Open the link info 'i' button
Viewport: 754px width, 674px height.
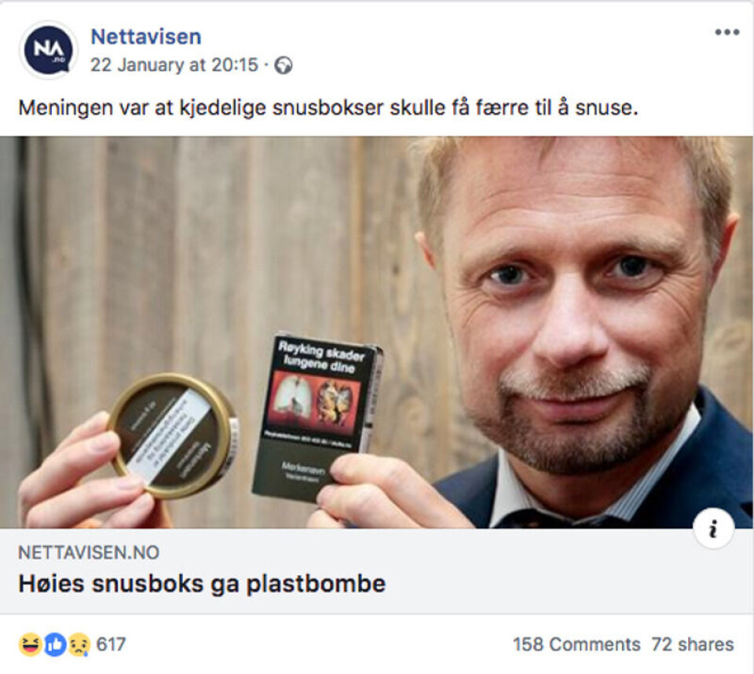click(714, 528)
